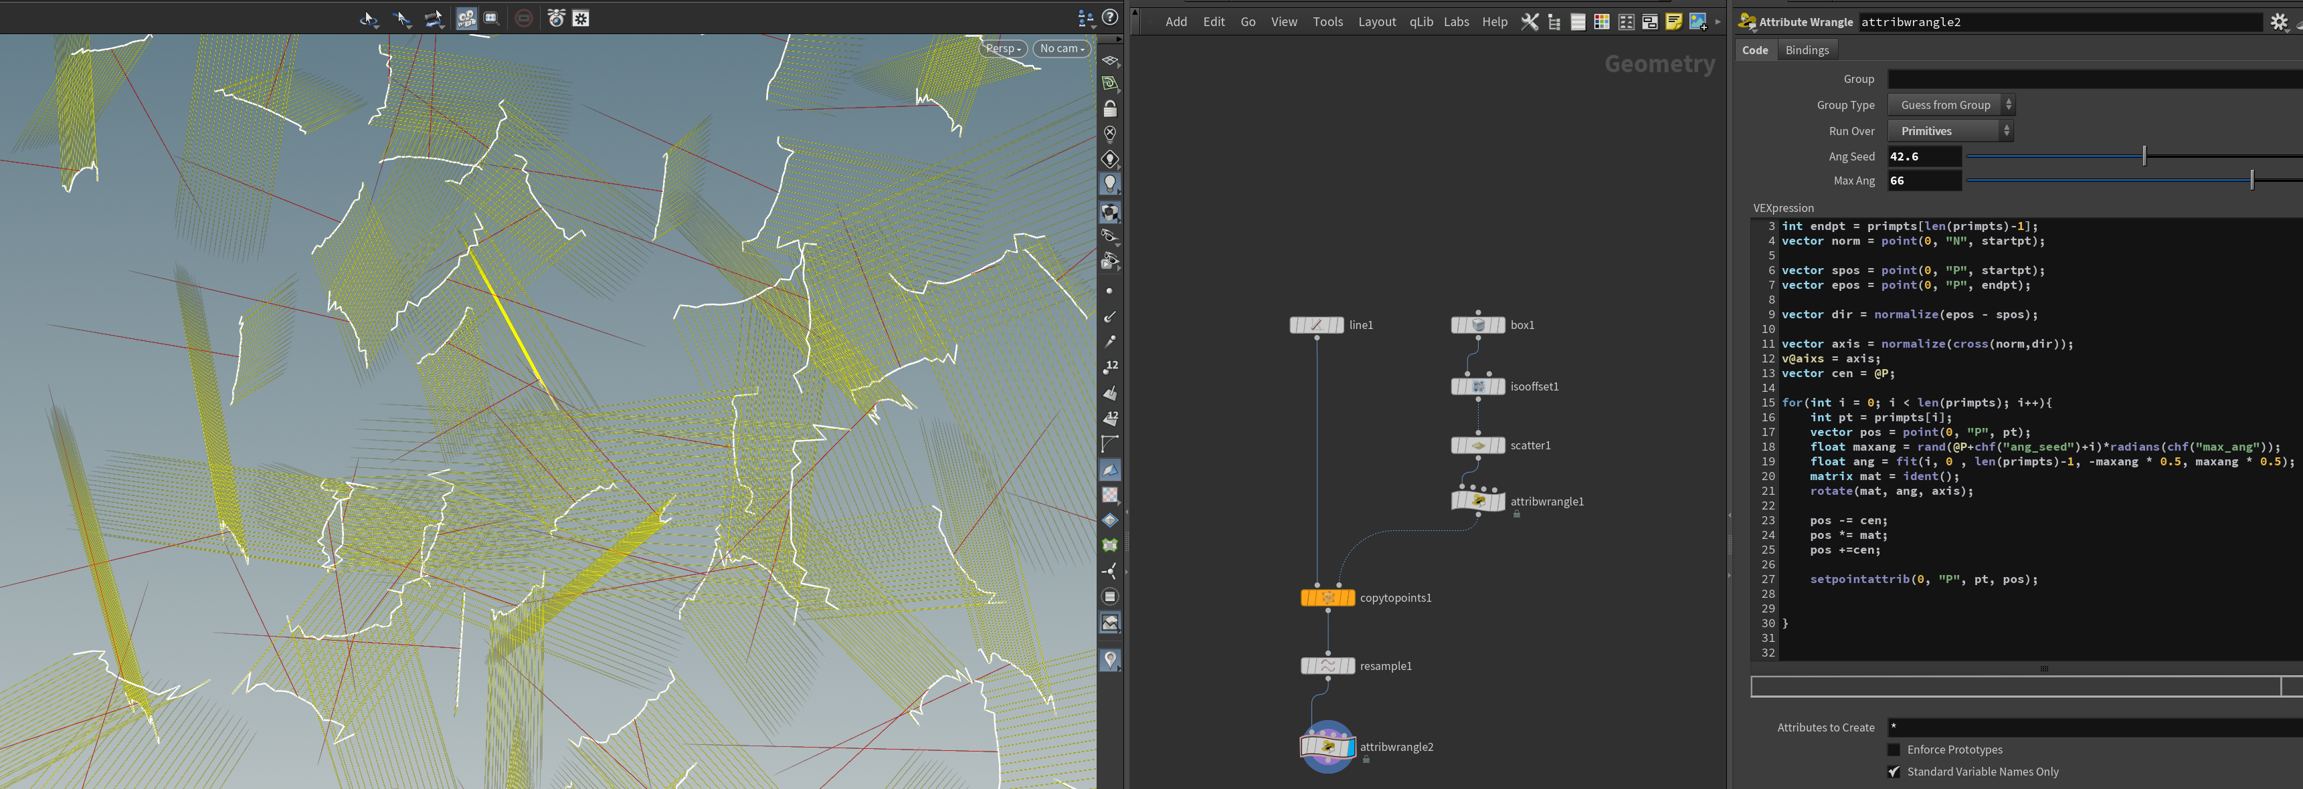Click the node name field attribwrangle2
The height and width of the screenshot is (789, 2303).
pyautogui.click(x=2060, y=22)
